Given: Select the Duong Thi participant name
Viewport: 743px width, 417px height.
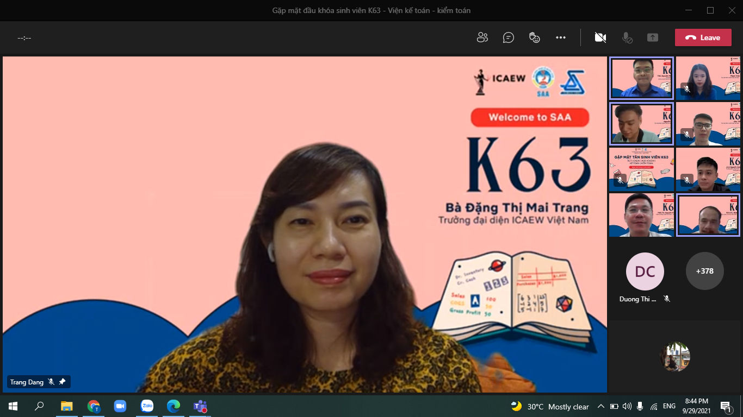Looking at the screenshot, I should pos(638,299).
